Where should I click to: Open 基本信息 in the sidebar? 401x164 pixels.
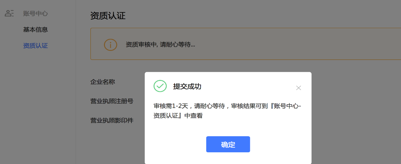[35, 30]
